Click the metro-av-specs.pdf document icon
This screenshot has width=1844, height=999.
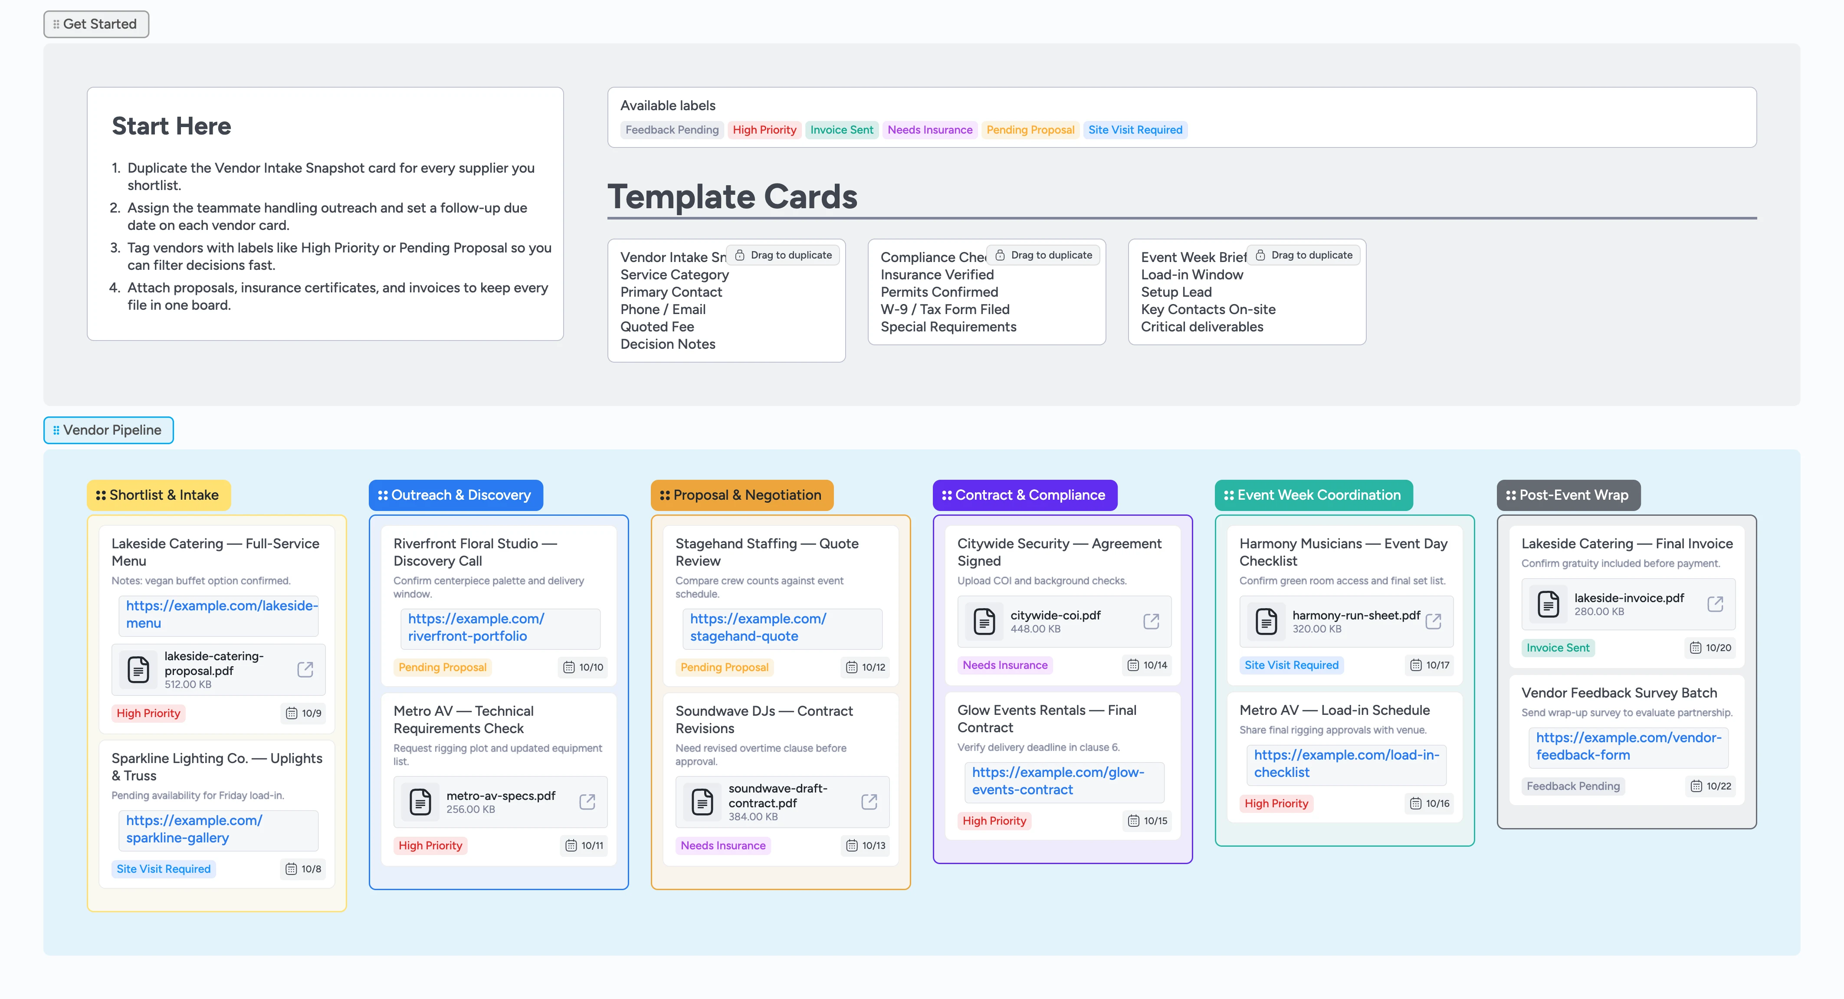(420, 802)
